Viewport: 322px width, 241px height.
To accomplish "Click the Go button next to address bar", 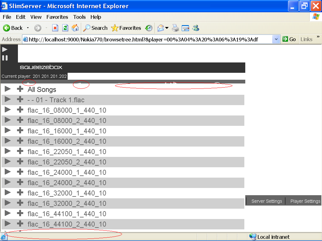I will [289, 39].
